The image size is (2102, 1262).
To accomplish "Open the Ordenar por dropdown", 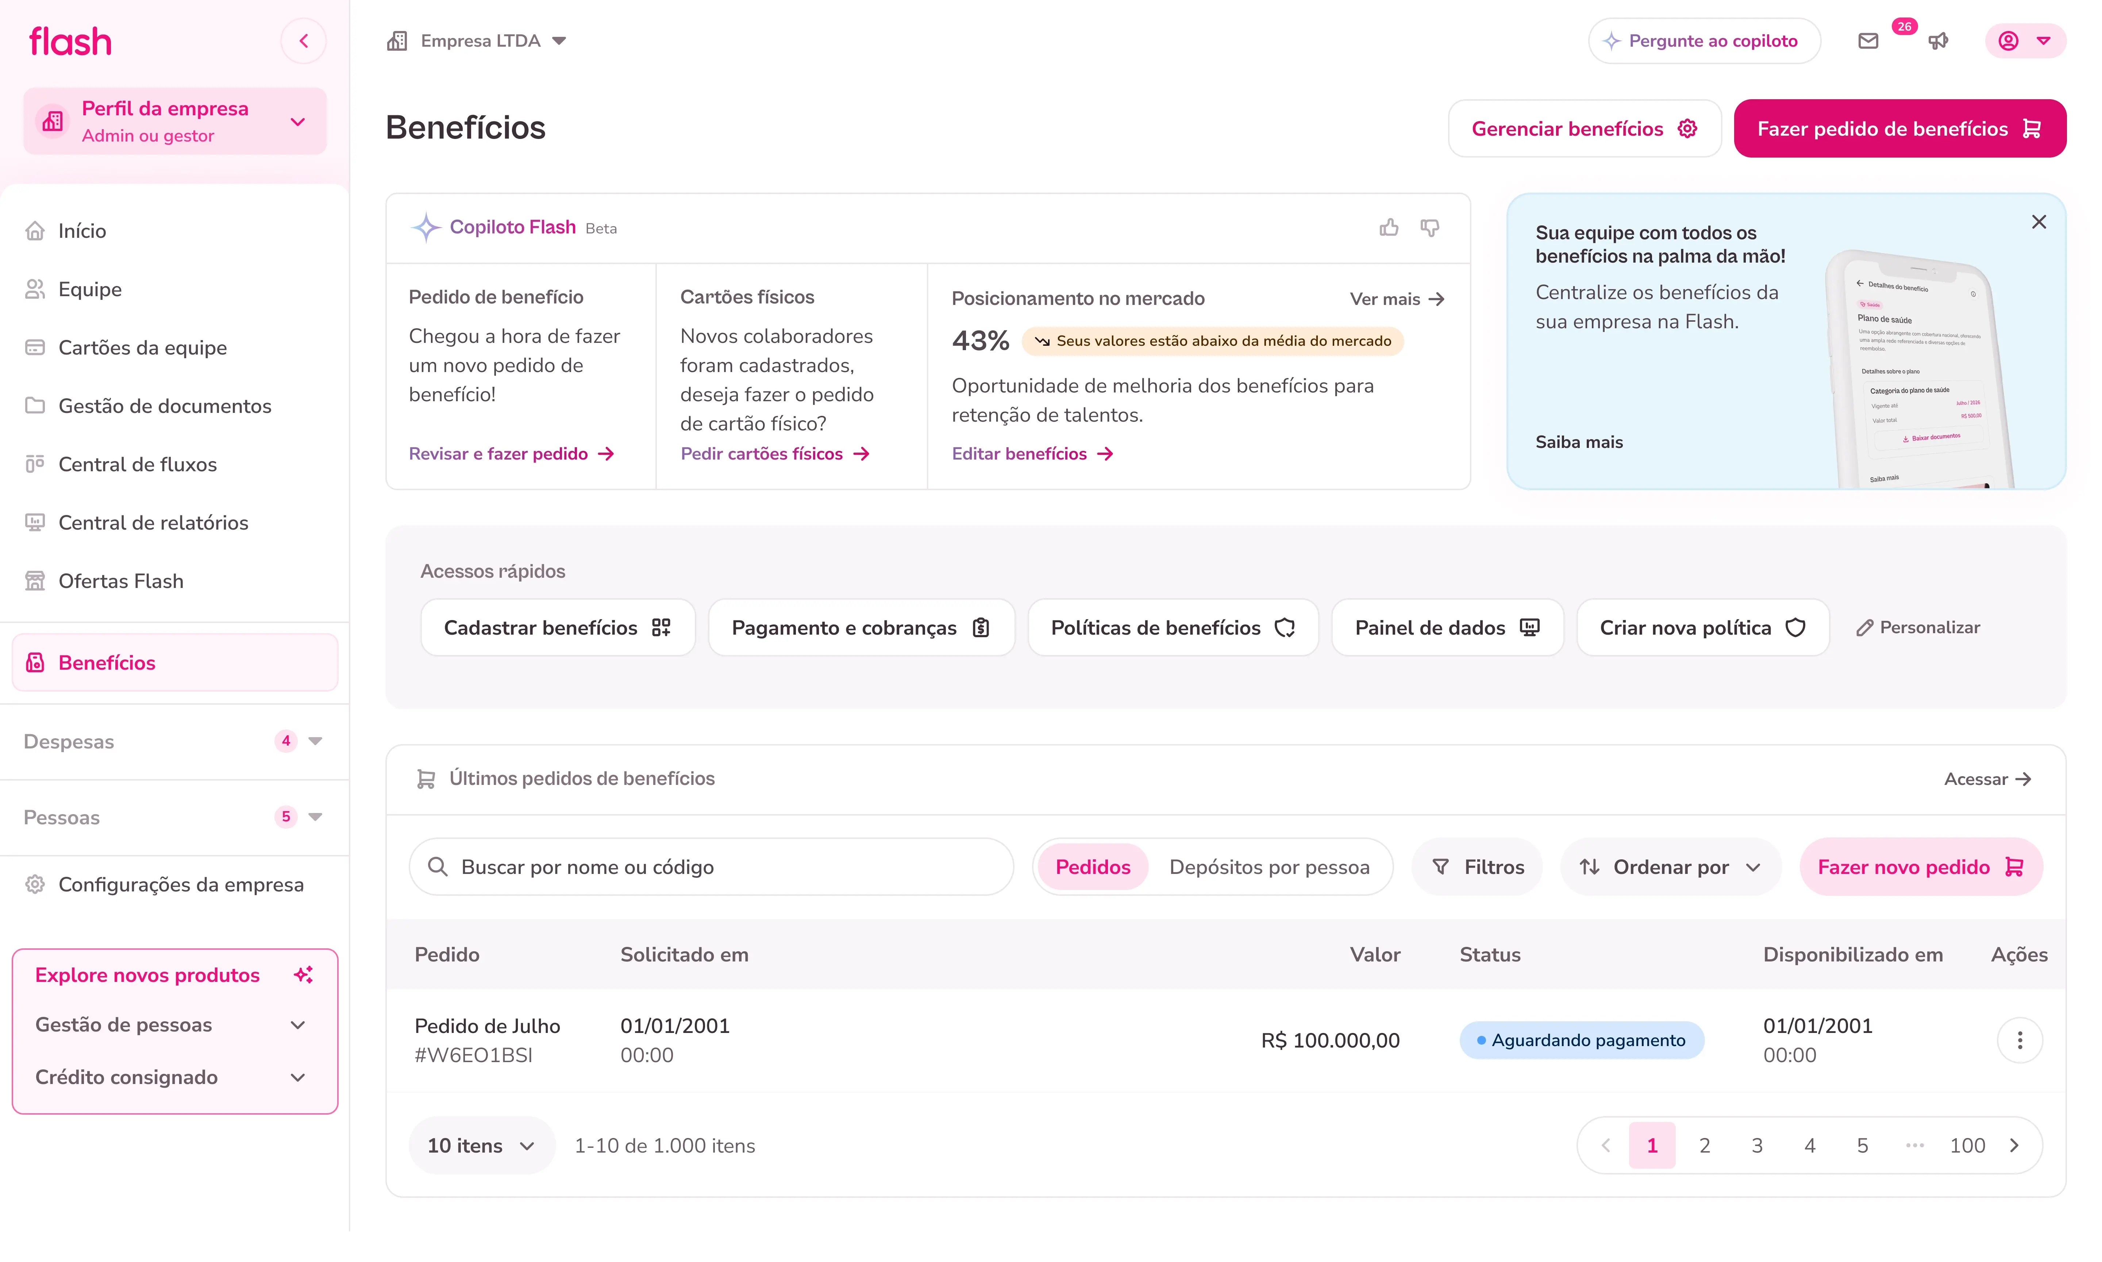I will (x=1670, y=867).
